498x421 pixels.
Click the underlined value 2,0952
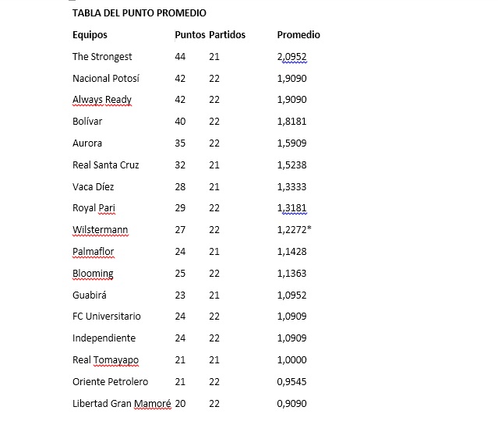(292, 57)
